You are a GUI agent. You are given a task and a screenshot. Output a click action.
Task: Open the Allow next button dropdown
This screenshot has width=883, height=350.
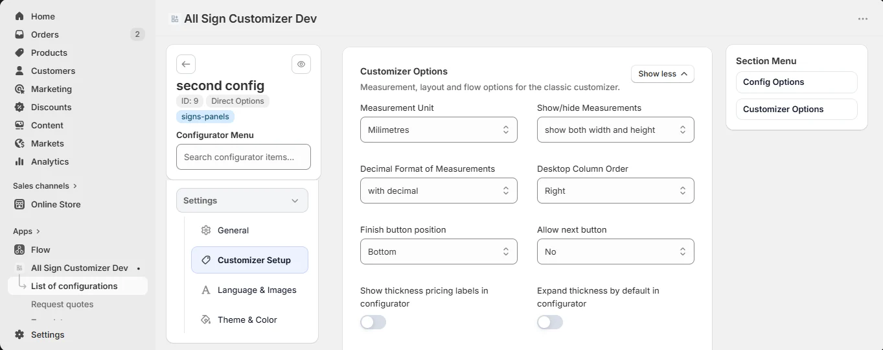615,251
